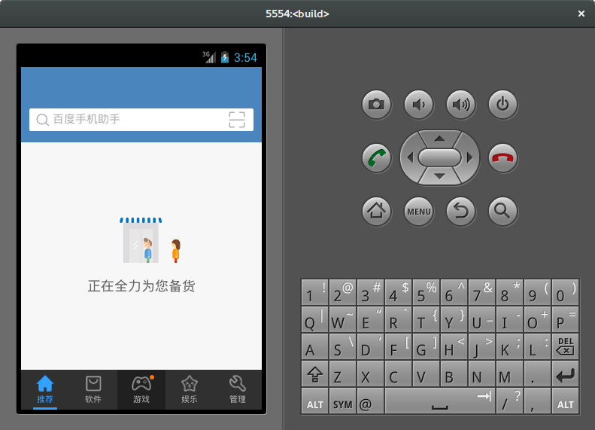Screen dimensions: 595x430
Task: Switch to the 娱乐 tab
Action: tap(190, 390)
